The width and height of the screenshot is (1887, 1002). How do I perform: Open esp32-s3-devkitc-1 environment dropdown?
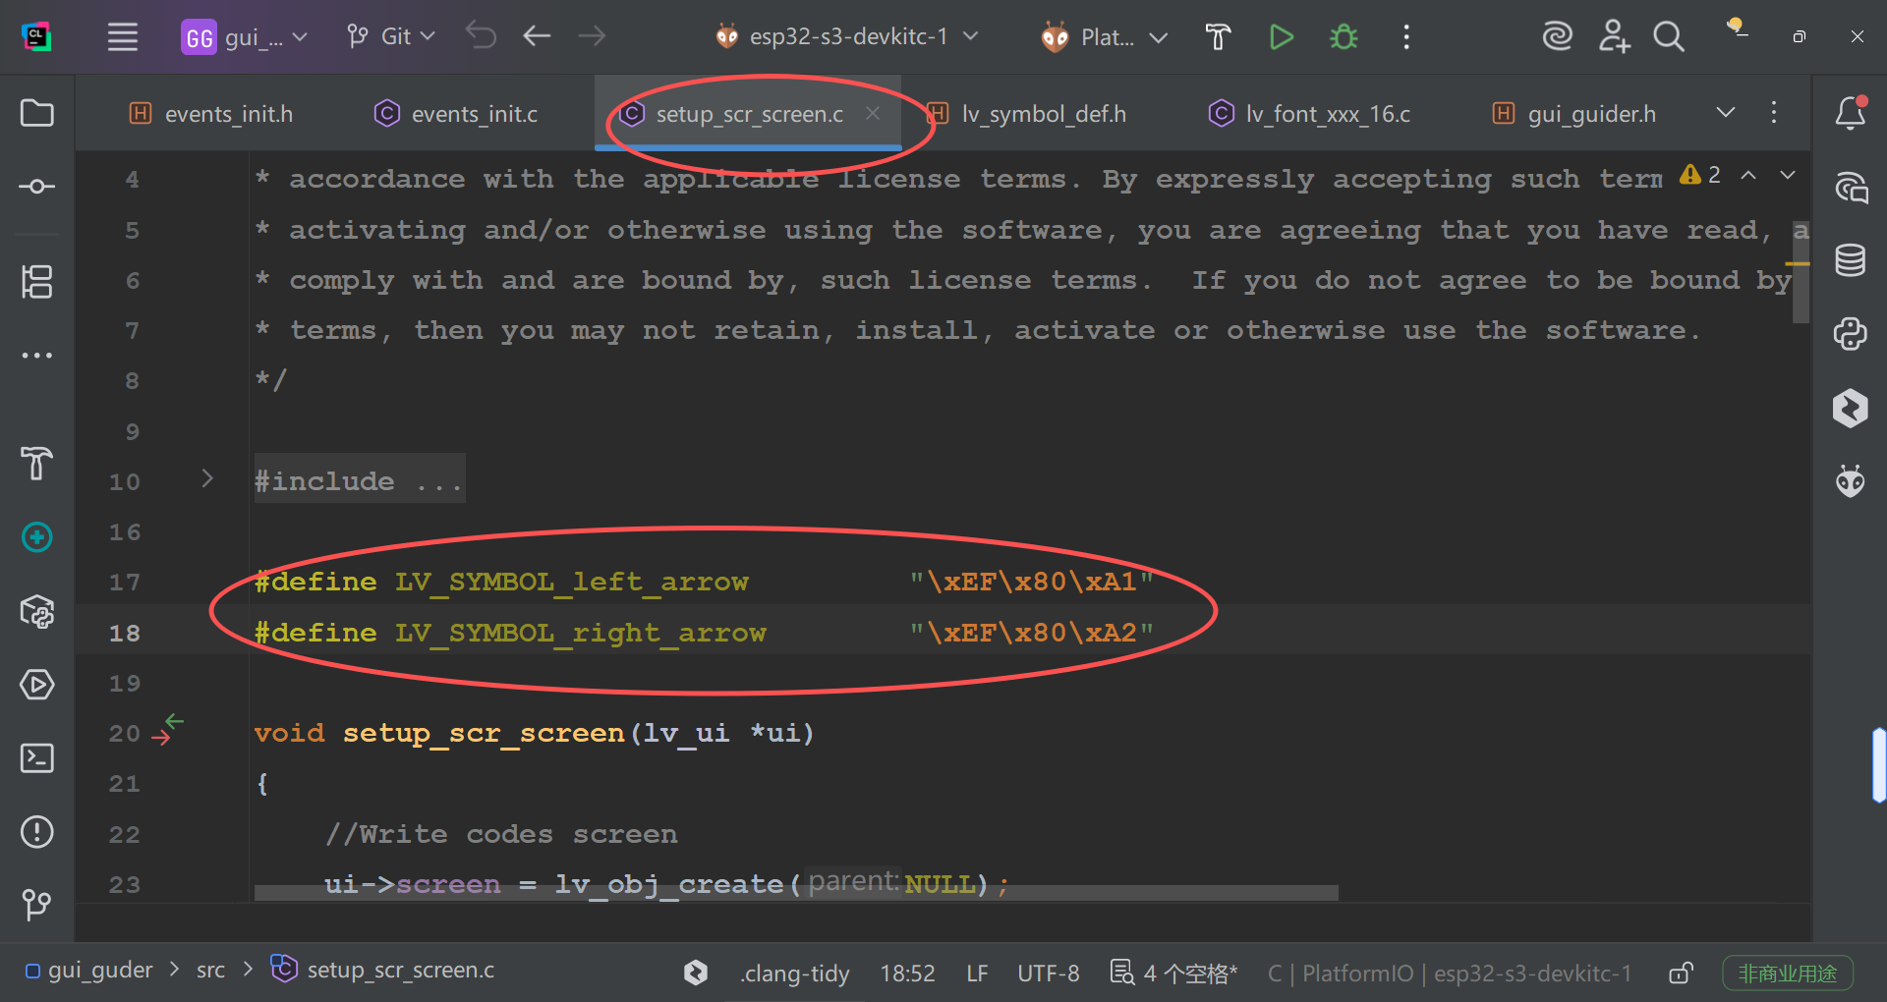coord(847,36)
